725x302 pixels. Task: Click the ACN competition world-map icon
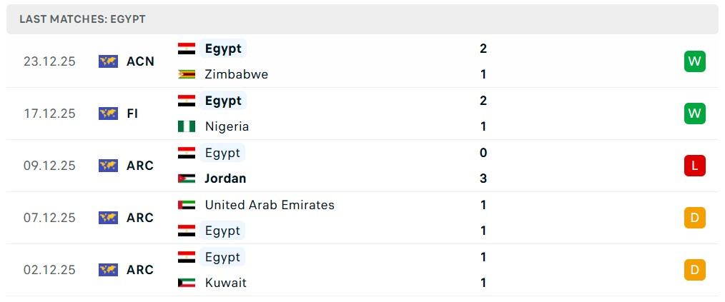[x=108, y=61]
